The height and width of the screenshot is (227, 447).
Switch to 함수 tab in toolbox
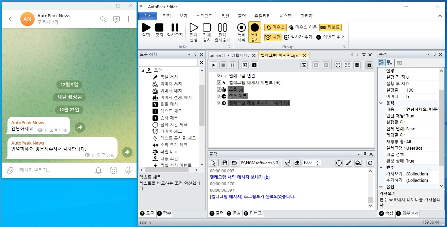(x=164, y=213)
